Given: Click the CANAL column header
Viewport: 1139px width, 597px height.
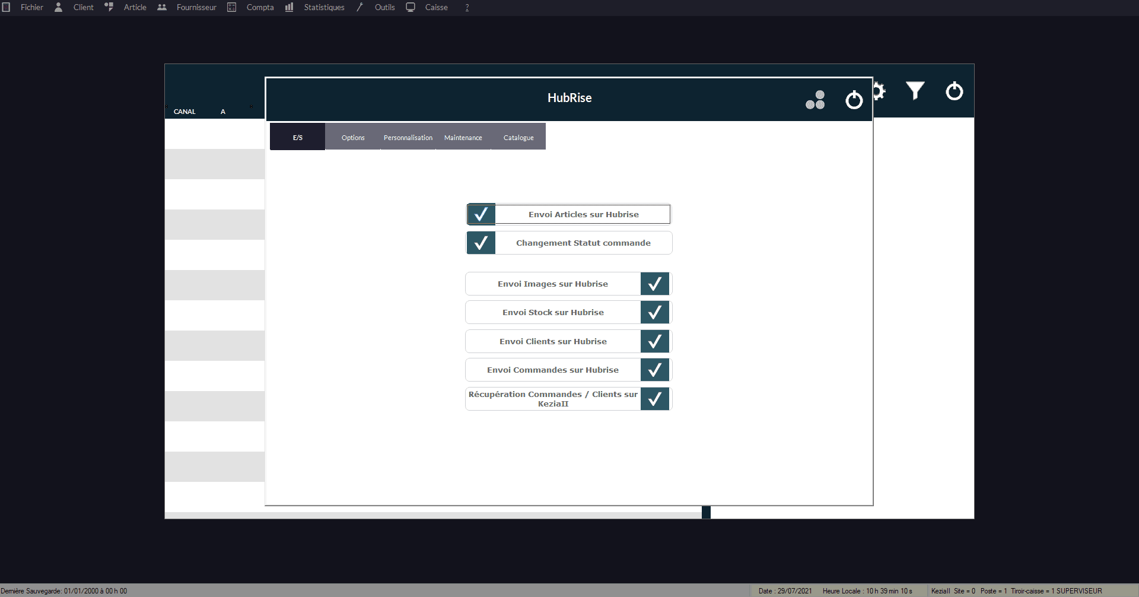Looking at the screenshot, I should pos(184,112).
